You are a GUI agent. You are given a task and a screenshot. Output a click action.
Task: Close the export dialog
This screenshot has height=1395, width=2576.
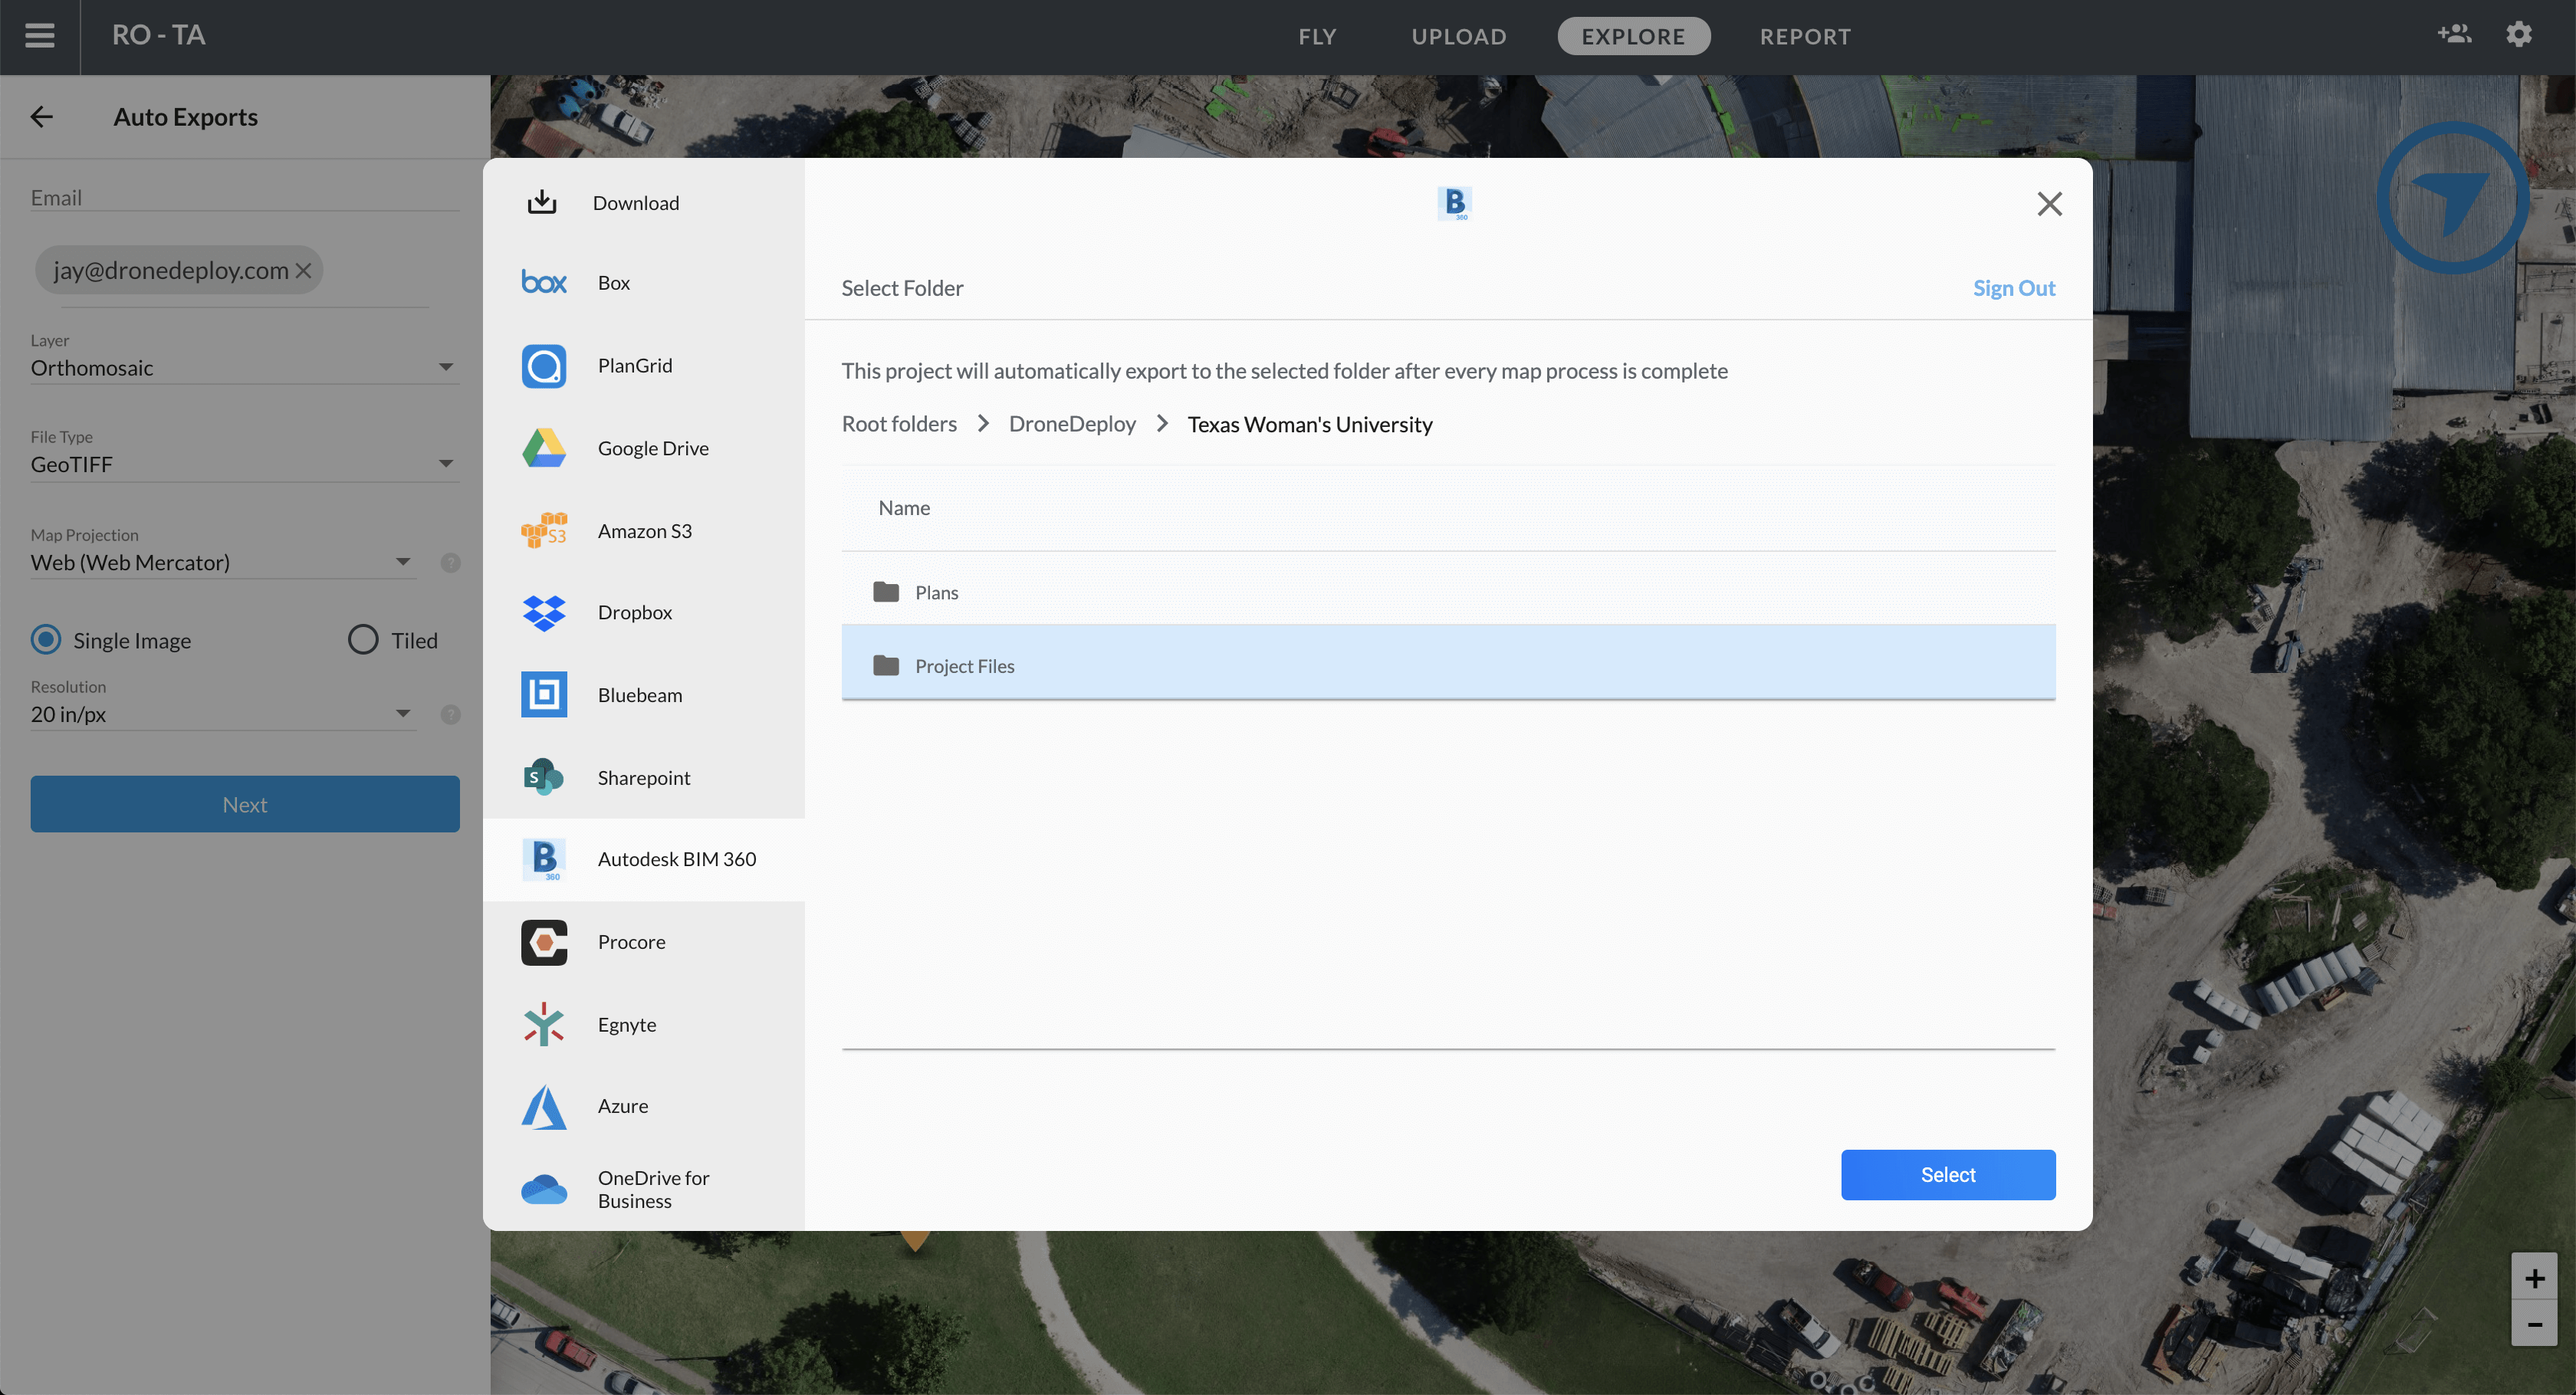pos(2049,204)
